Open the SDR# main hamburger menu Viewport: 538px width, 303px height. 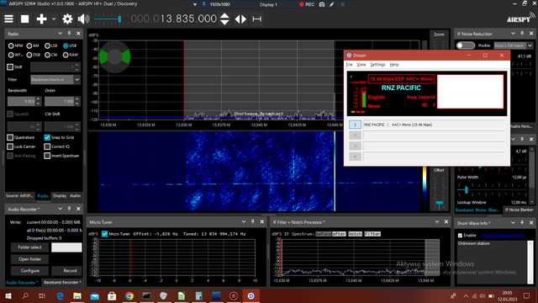click(x=9, y=19)
